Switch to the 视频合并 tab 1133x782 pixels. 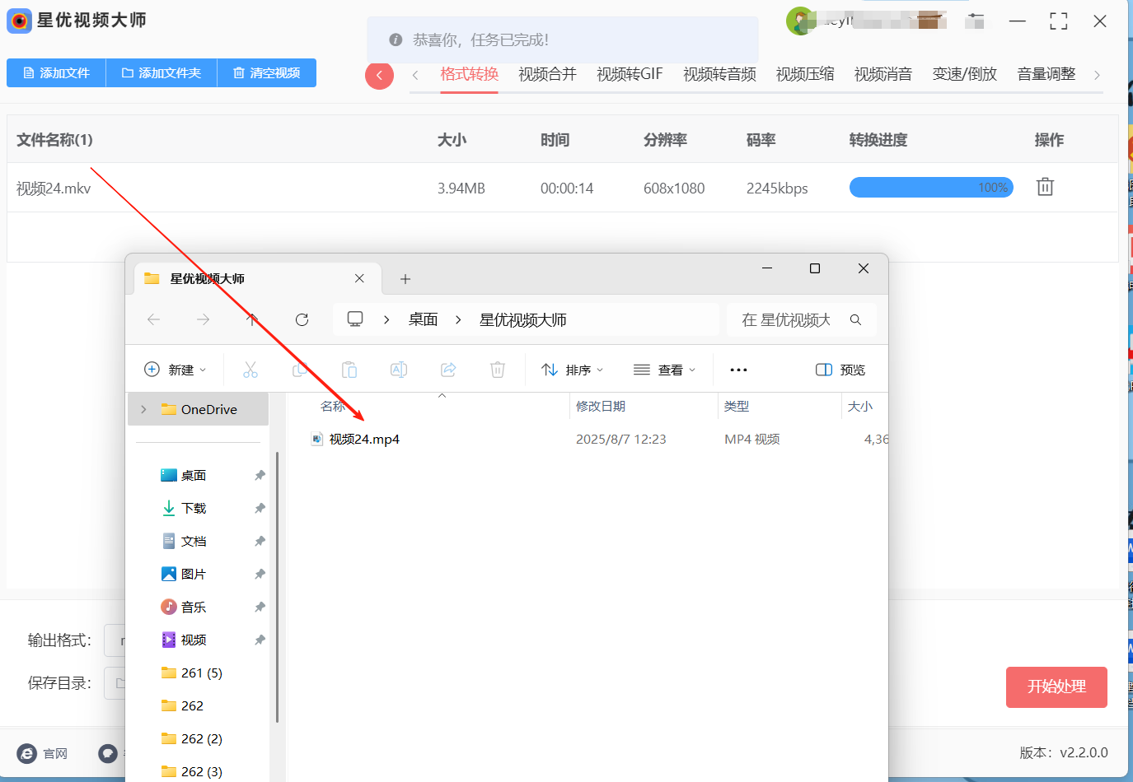(547, 74)
